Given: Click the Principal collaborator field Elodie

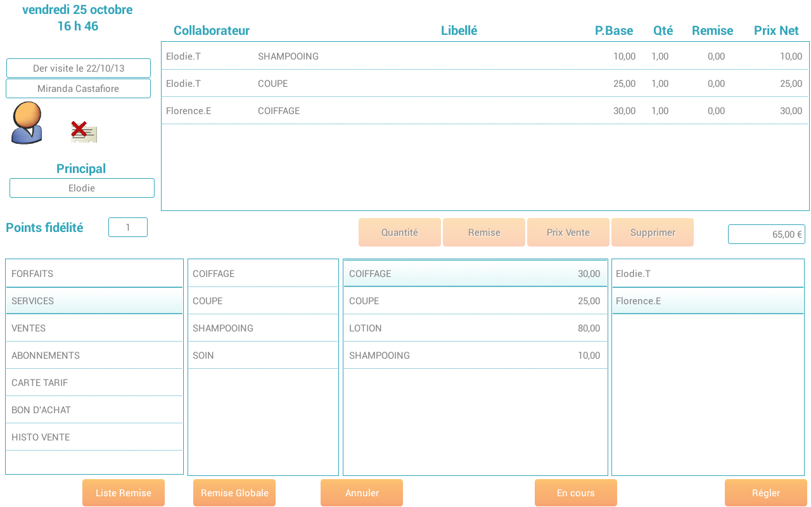Looking at the screenshot, I should (82, 188).
